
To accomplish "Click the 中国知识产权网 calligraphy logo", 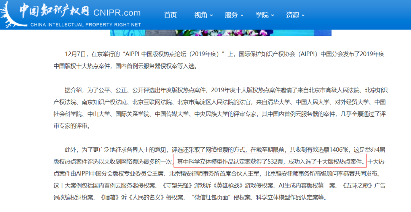I will tap(54, 11).
